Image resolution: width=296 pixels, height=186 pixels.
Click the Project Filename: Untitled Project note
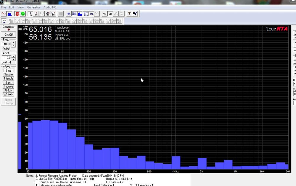click(58, 176)
